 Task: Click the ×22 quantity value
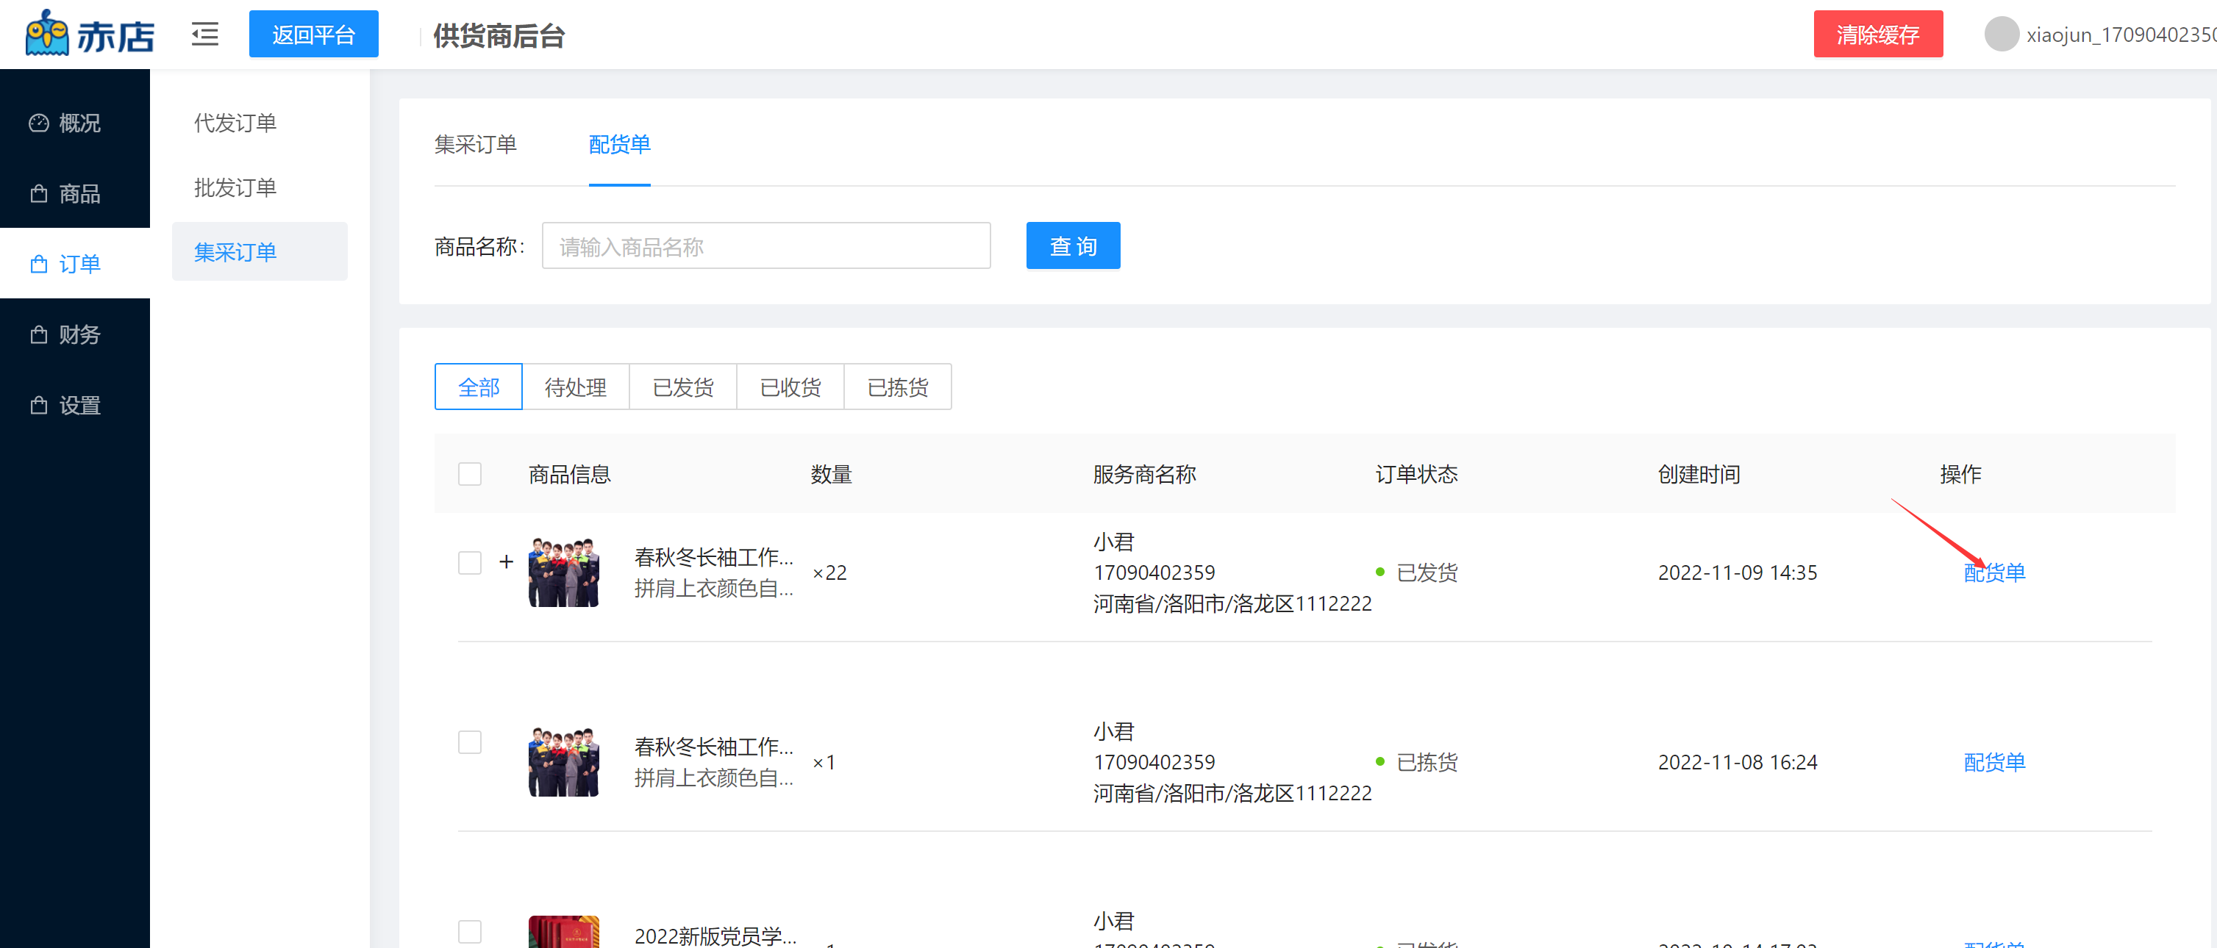pos(829,573)
